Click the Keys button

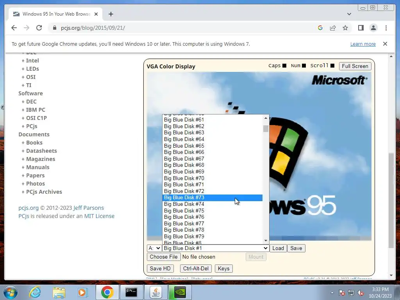click(x=223, y=269)
